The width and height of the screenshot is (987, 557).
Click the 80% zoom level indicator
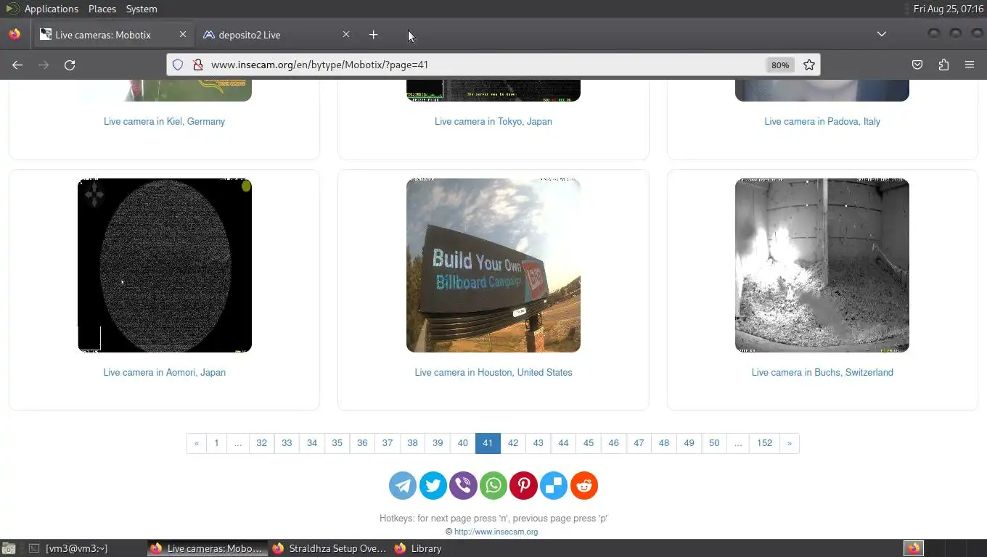780,65
